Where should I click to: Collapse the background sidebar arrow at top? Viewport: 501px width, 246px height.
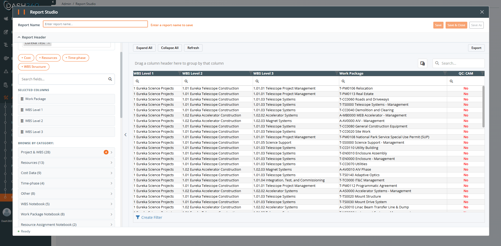53,2
